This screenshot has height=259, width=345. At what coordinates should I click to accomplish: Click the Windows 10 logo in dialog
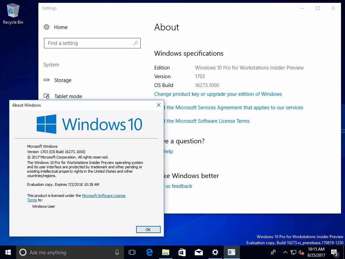click(x=89, y=124)
